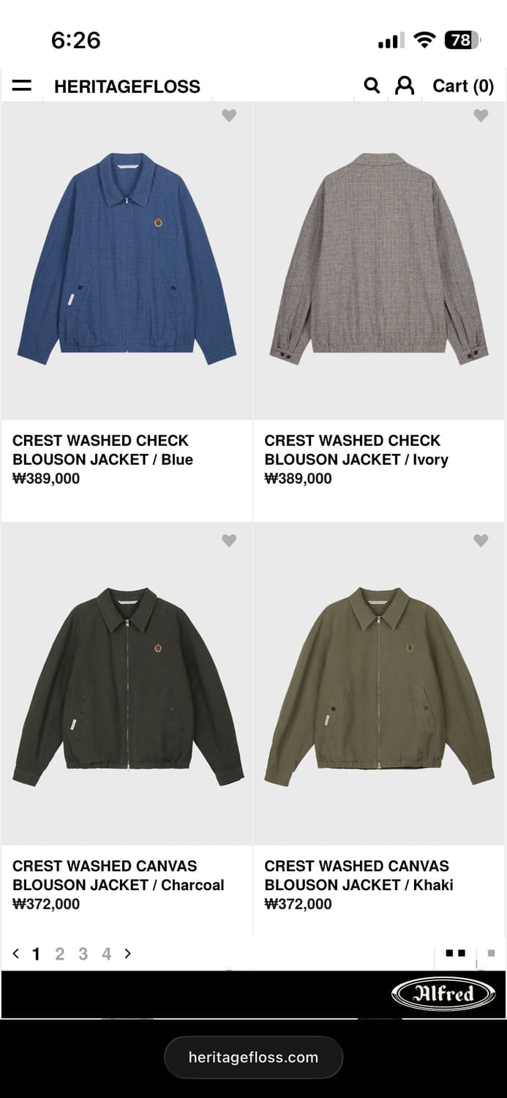Image resolution: width=507 pixels, height=1098 pixels.
Task: Open page 3 of products
Action: tap(83, 954)
